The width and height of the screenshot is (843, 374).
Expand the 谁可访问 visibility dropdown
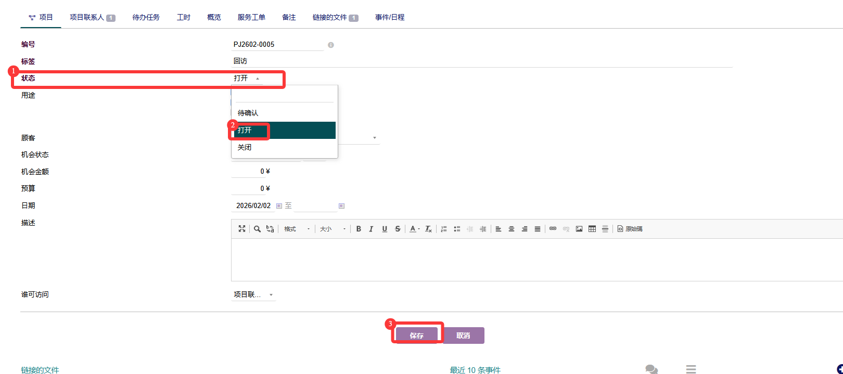point(254,295)
